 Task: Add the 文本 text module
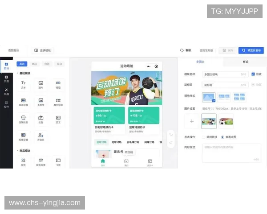click(x=24, y=85)
